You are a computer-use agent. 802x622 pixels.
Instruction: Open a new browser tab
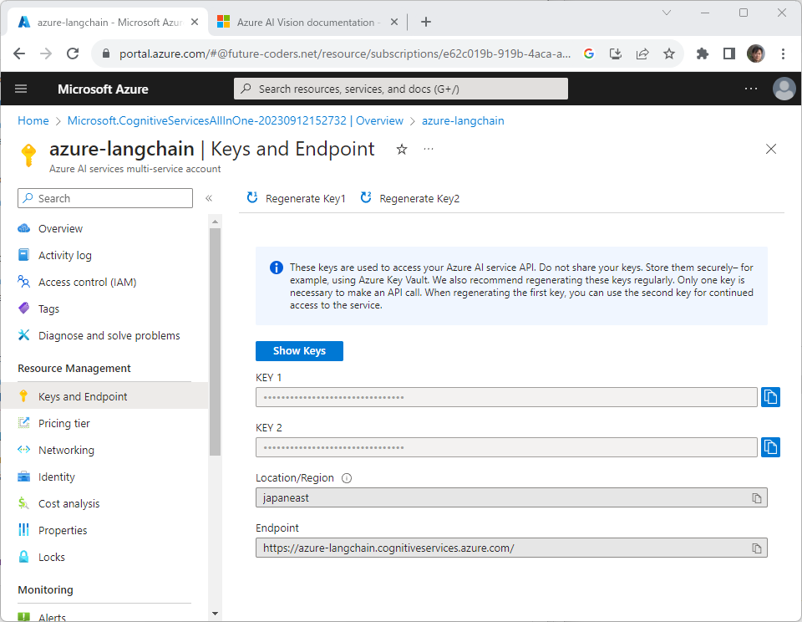(x=426, y=22)
